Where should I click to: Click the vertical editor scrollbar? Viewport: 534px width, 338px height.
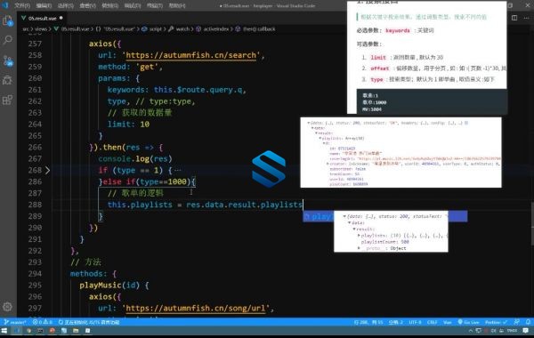click(x=532, y=223)
